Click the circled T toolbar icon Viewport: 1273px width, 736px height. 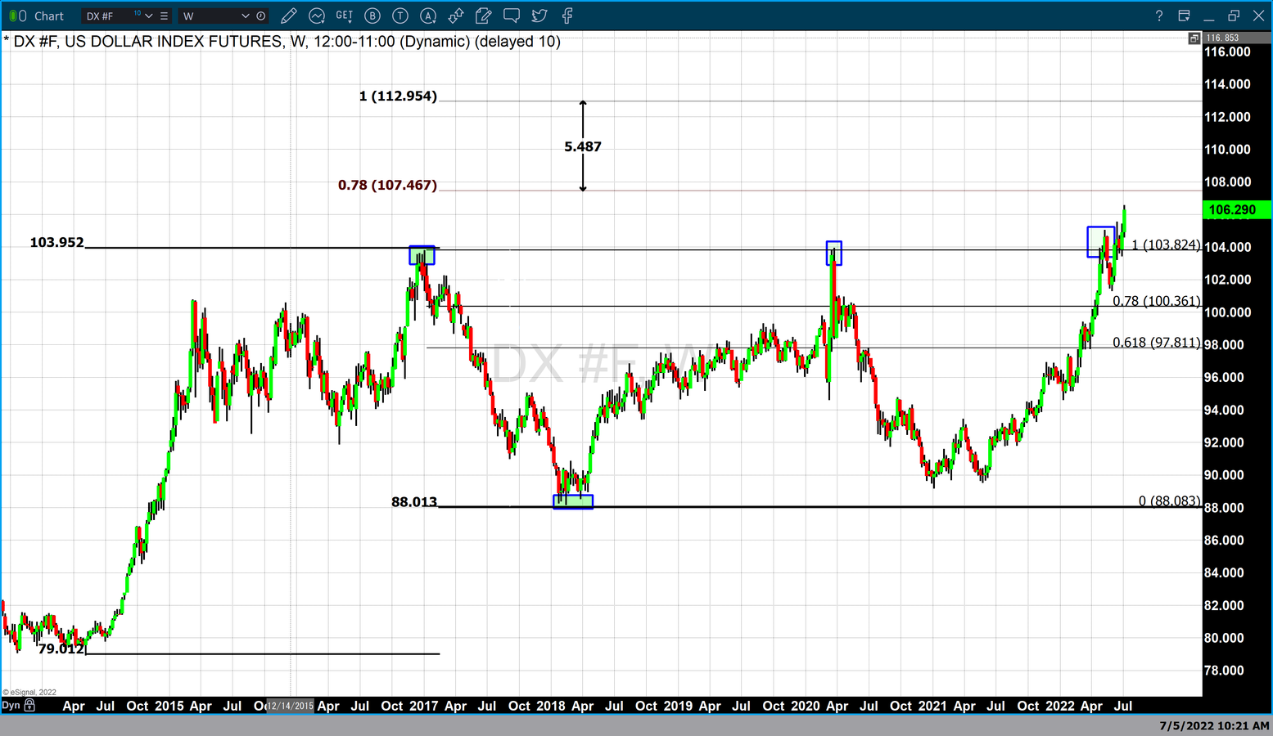coord(400,16)
